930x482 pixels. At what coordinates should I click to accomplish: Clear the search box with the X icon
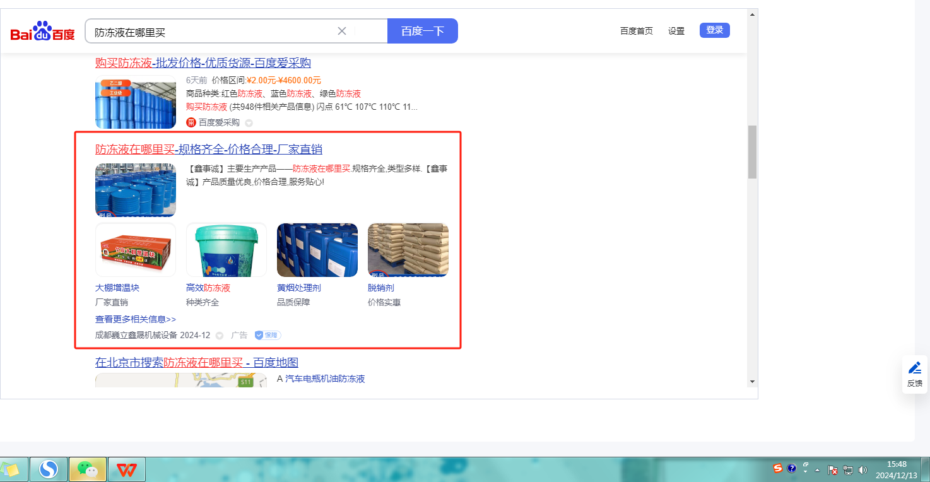coord(342,31)
